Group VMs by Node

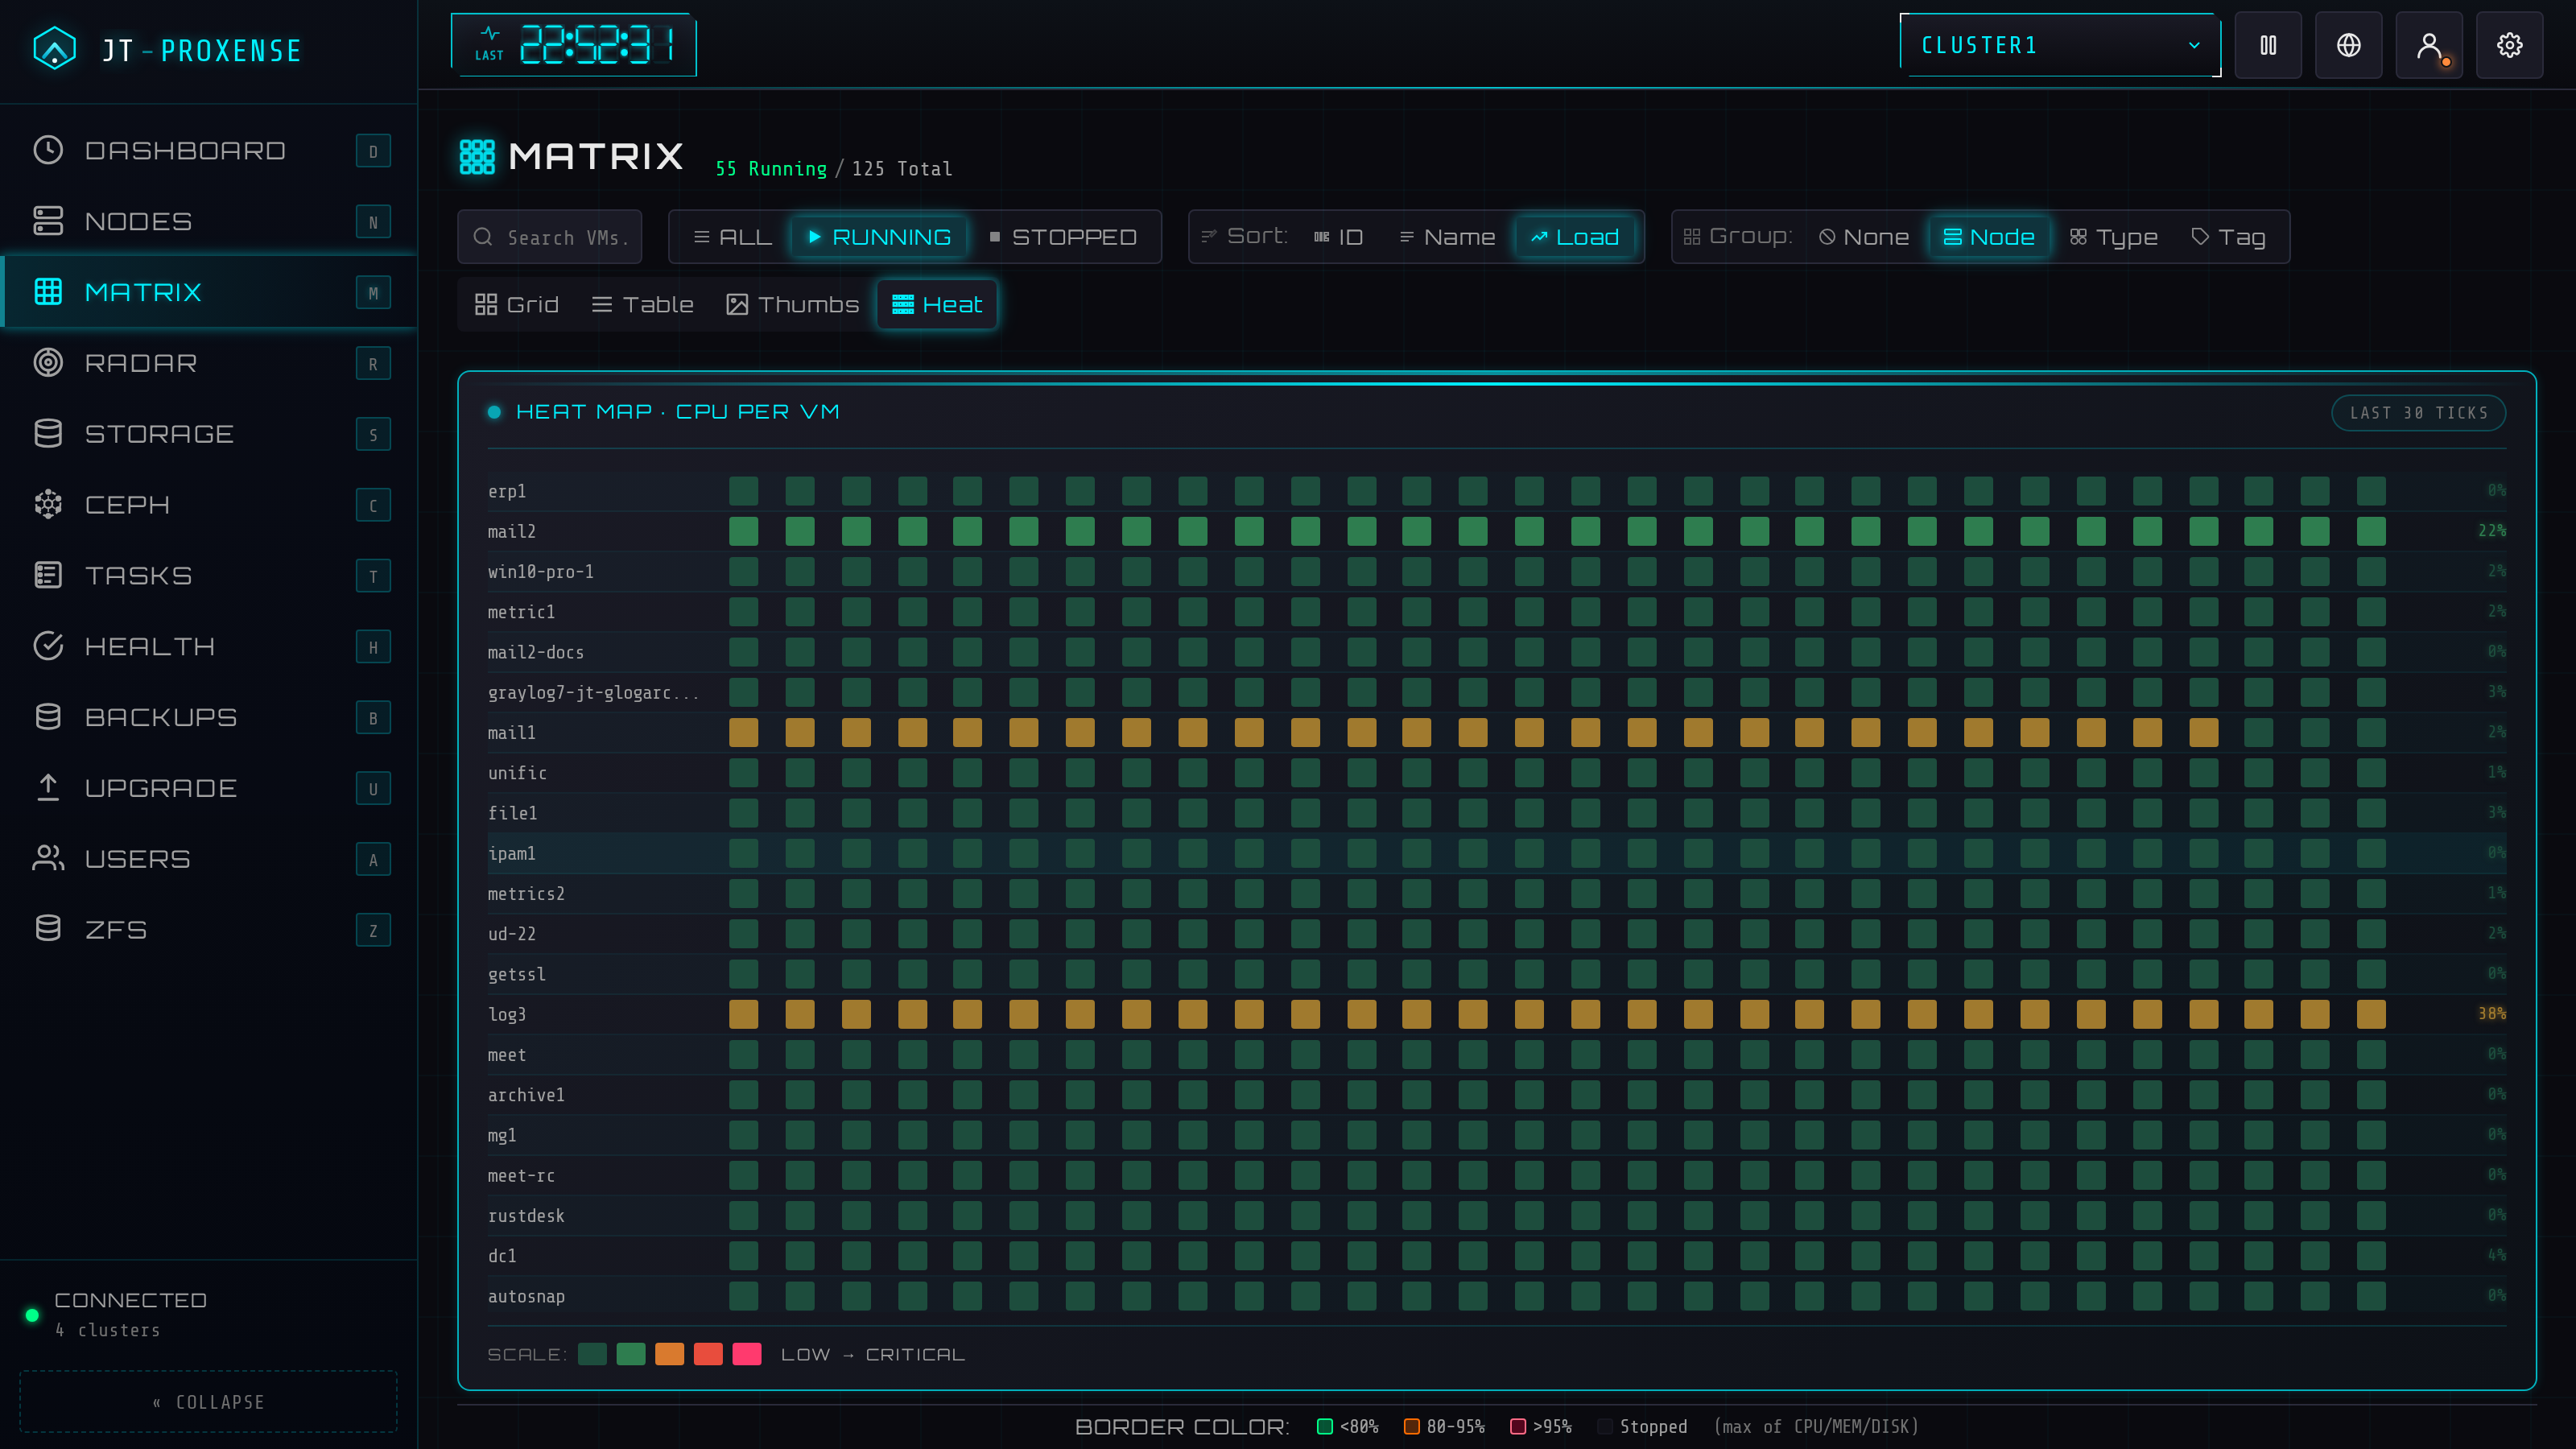tap(1989, 237)
